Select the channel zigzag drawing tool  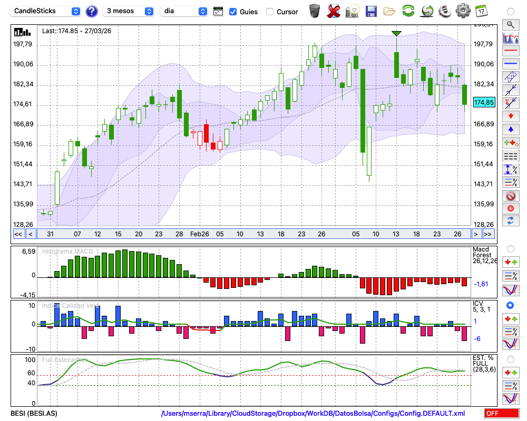click(x=511, y=77)
